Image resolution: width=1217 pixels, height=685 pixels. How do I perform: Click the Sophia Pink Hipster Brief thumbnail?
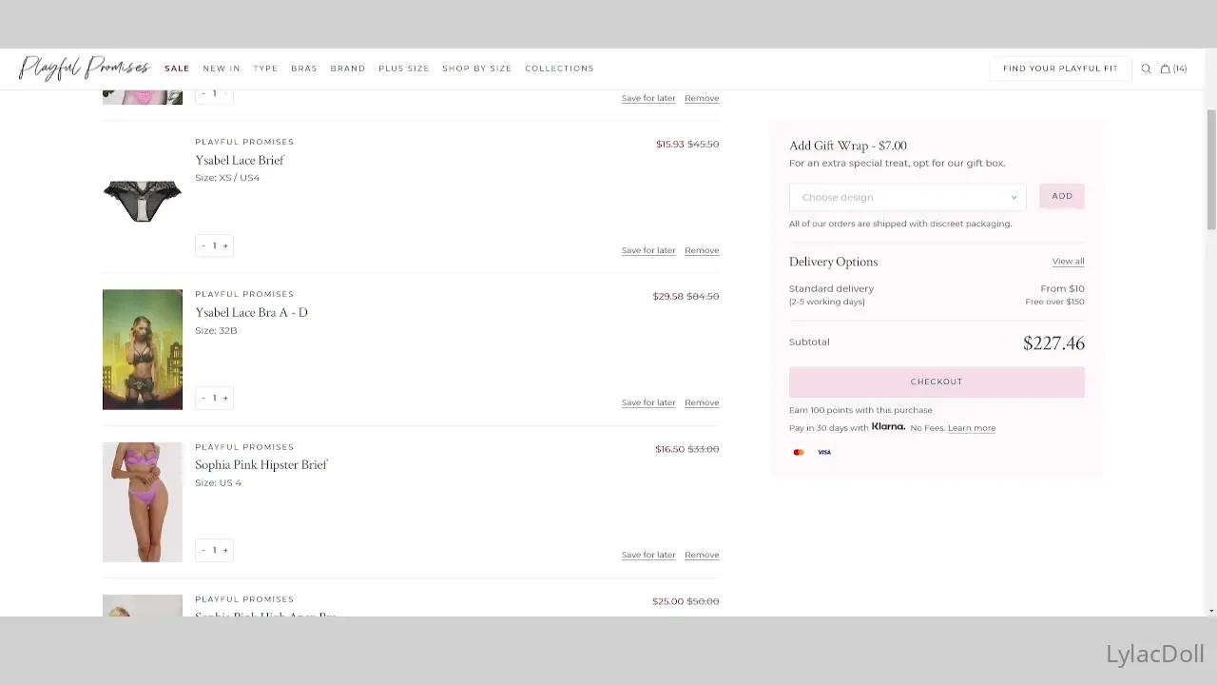pos(143,501)
